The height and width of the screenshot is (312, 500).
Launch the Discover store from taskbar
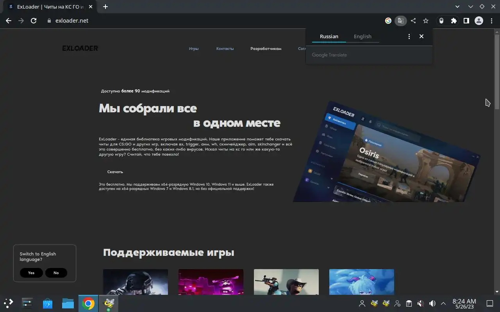(x=48, y=303)
